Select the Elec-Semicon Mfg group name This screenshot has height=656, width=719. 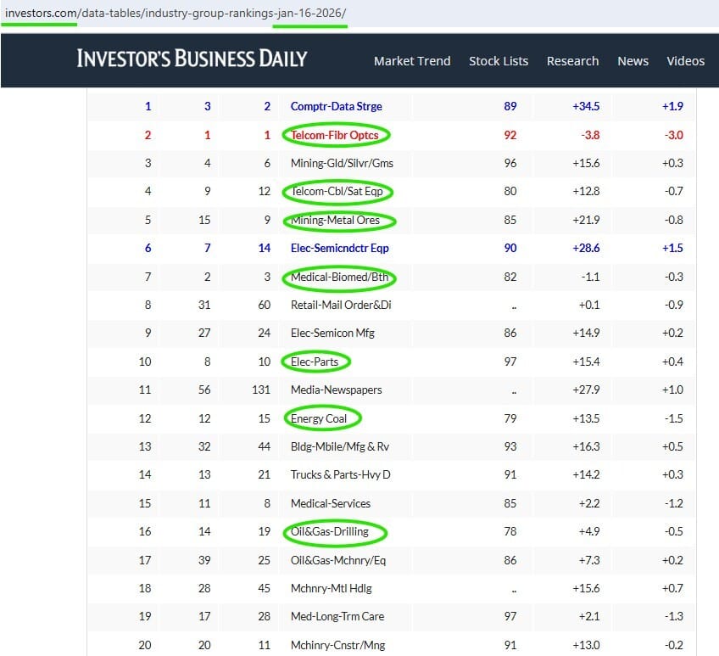(332, 334)
